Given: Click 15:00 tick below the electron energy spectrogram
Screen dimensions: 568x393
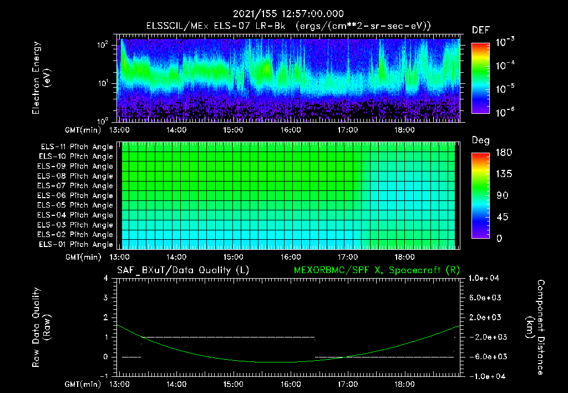Looking at the screenshot, I should pyautogui.click(x=233, y=130).
